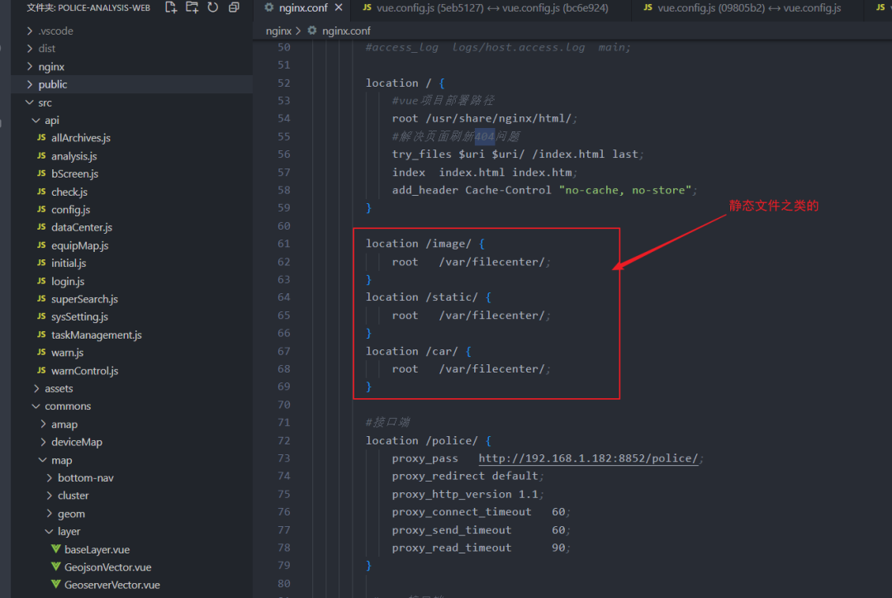Switch to vue.config.js (09805b2) diff tab

749,8
